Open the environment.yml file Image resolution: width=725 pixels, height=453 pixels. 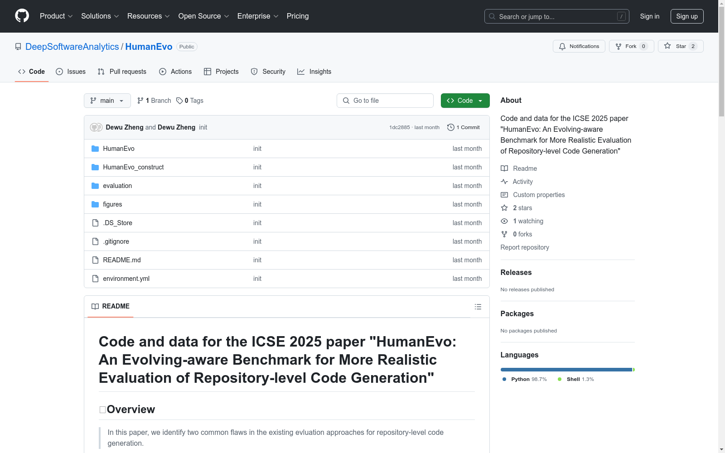point(126,279)
